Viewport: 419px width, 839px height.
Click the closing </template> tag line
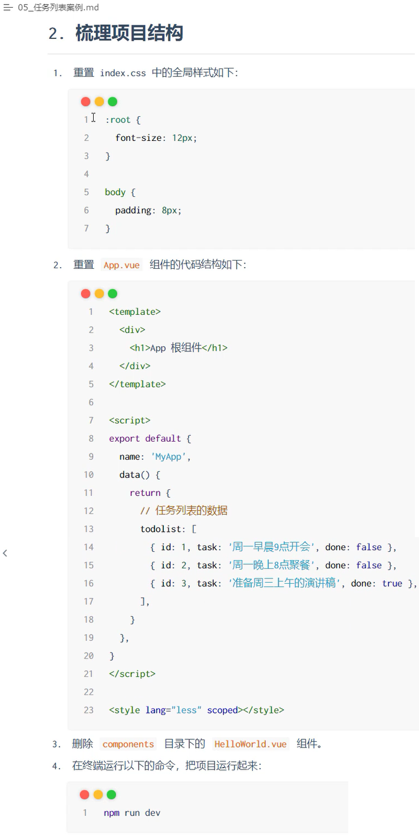(x=137, y=384)
